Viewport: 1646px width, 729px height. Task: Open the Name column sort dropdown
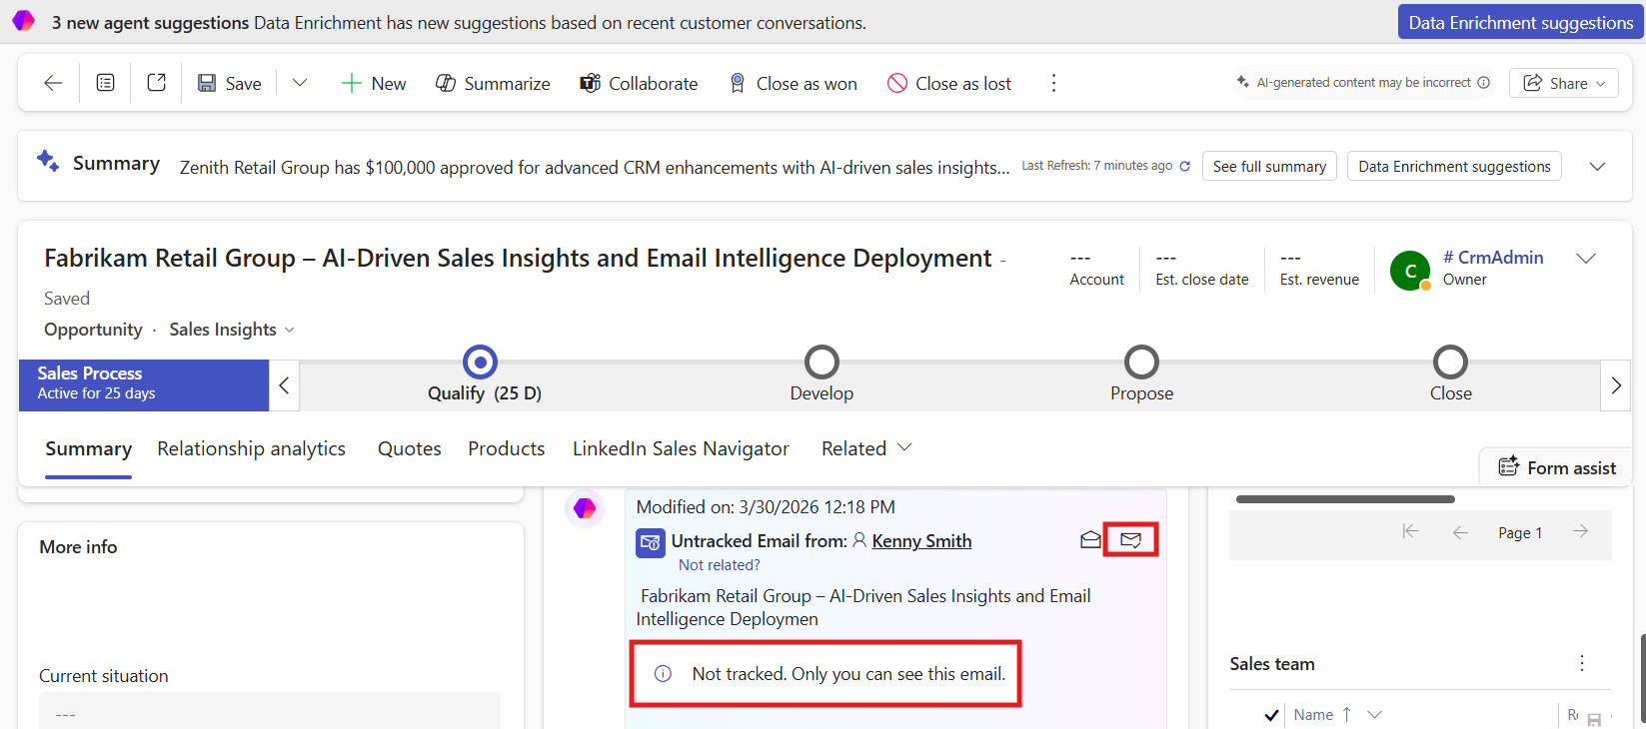[x=1374, y=715]
